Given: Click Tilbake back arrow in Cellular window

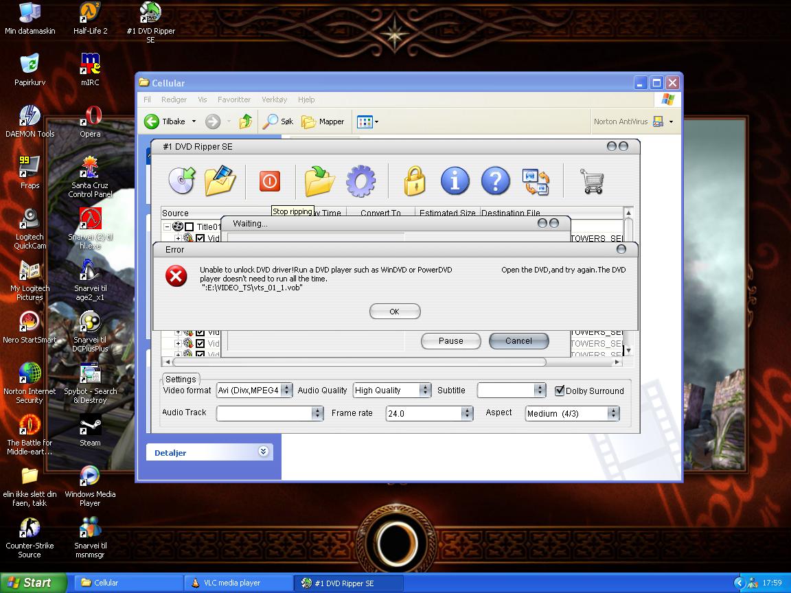Looking at the screenshot, I should coord(165,121).
